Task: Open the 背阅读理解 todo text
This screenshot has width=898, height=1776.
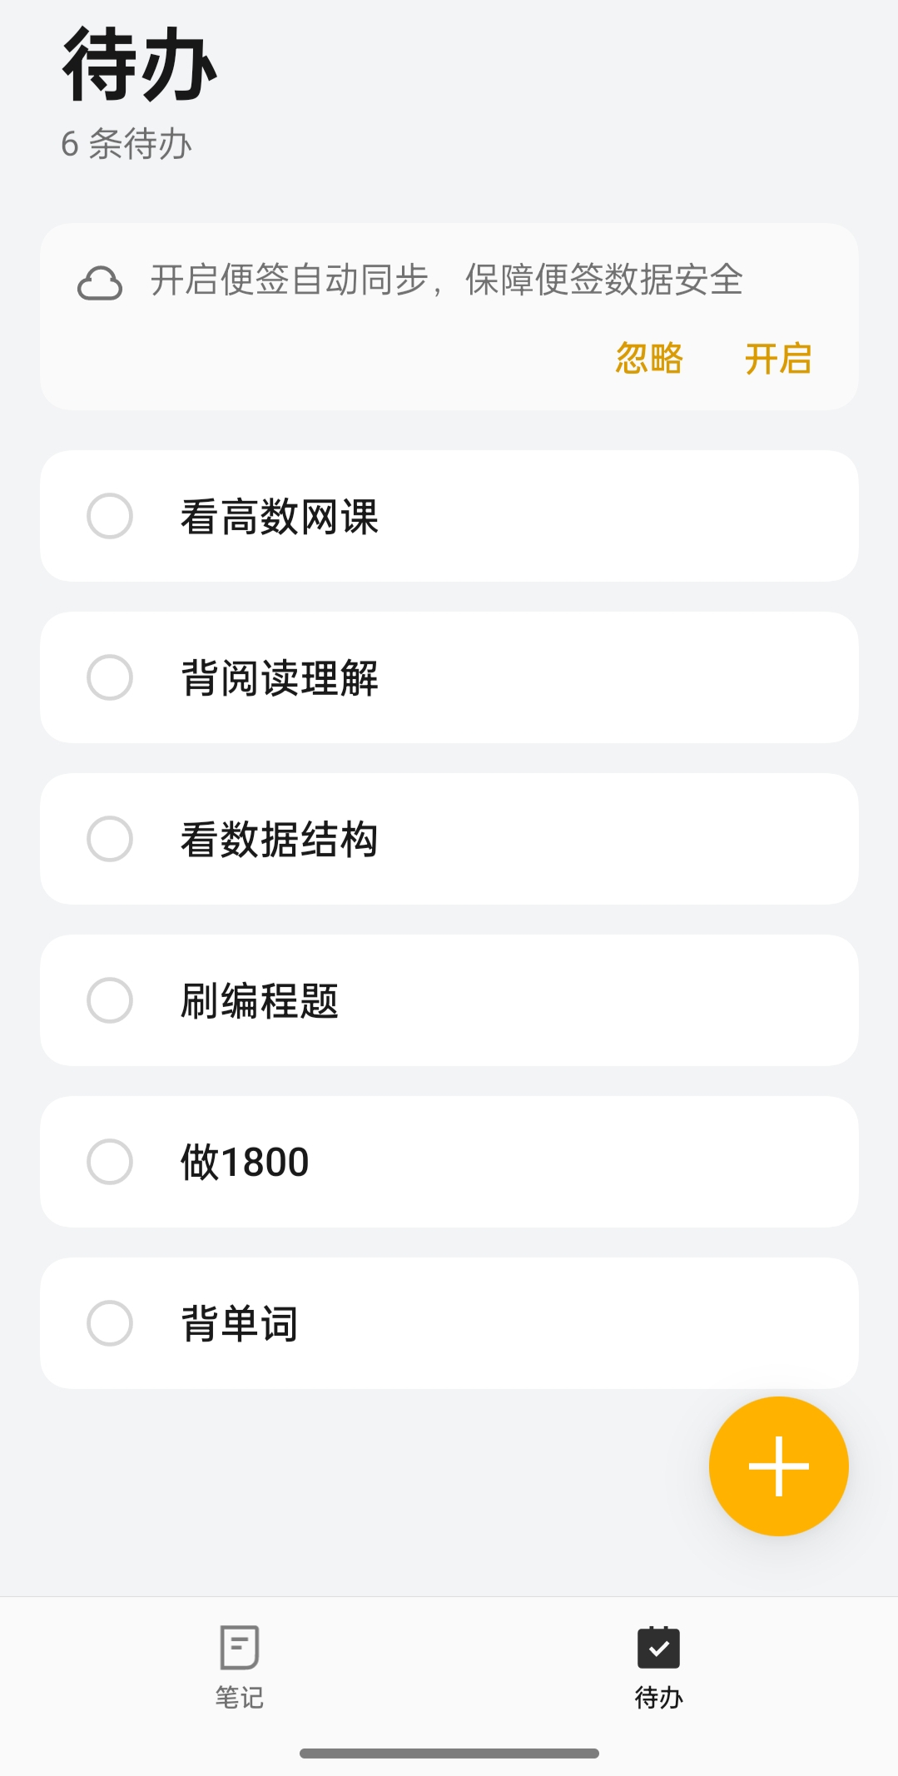Action: click(x=280, y=678)
